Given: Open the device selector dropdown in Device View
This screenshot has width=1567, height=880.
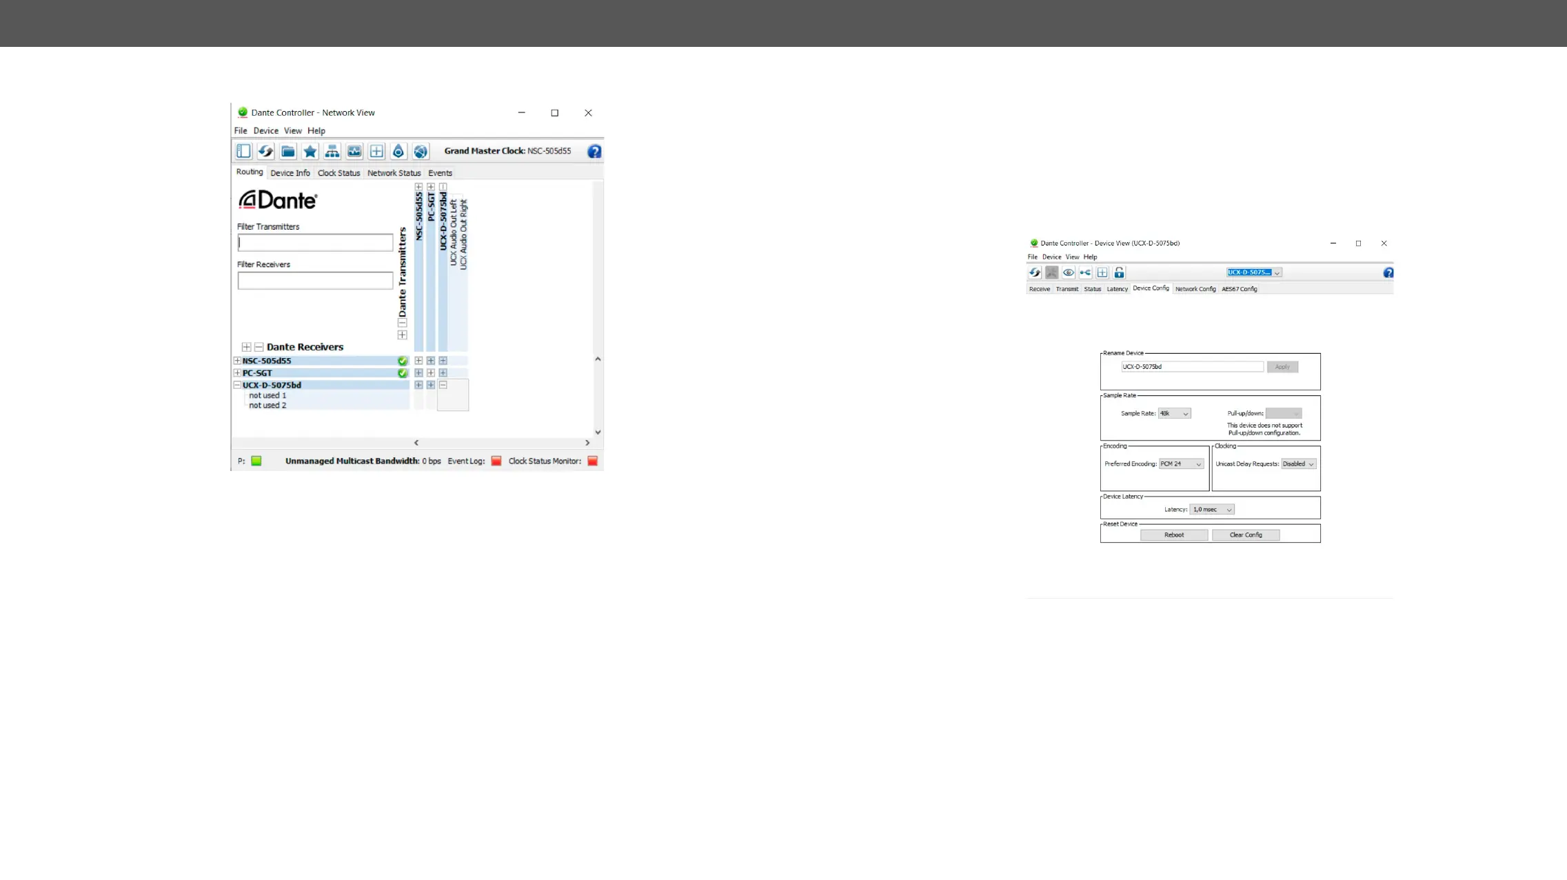Looking at the screenshot, I should coord(1254,272).
